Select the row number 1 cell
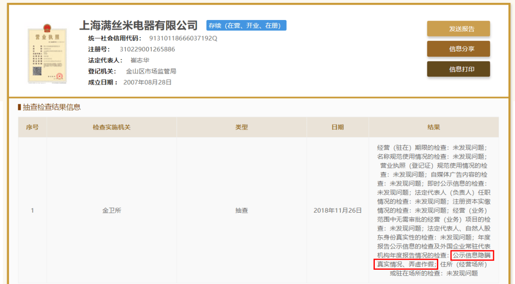 [32, 210]
